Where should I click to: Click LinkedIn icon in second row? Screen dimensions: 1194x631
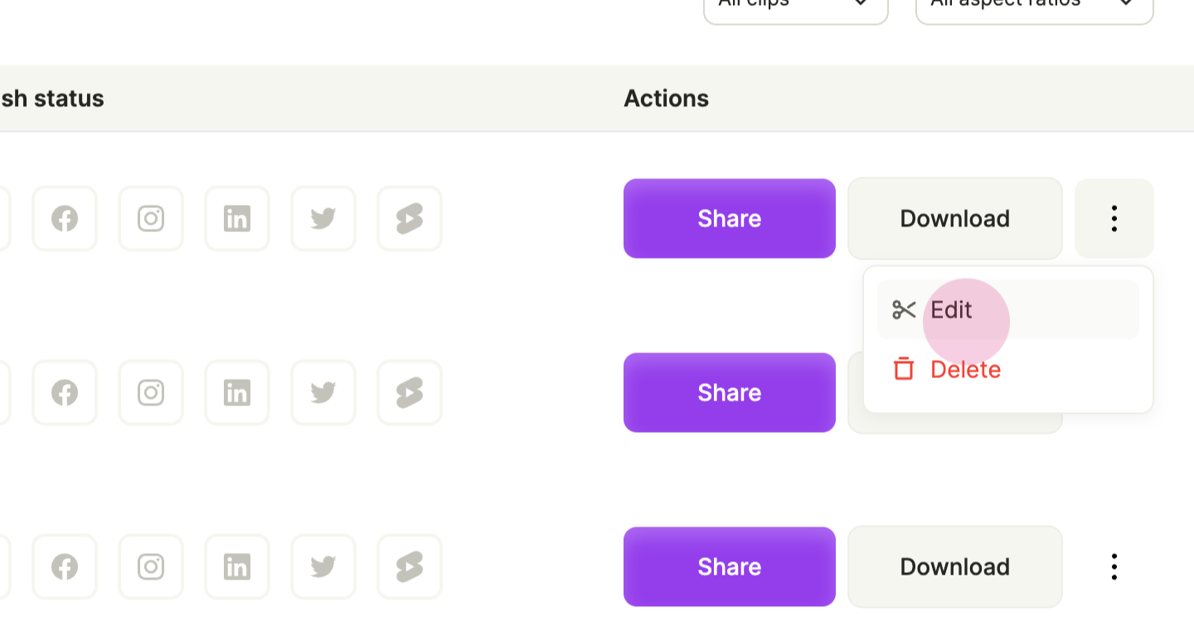click(x=237, y=393)
